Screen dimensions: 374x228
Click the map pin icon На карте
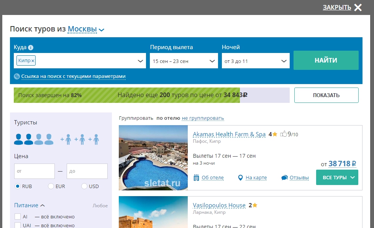click(241, 177)
